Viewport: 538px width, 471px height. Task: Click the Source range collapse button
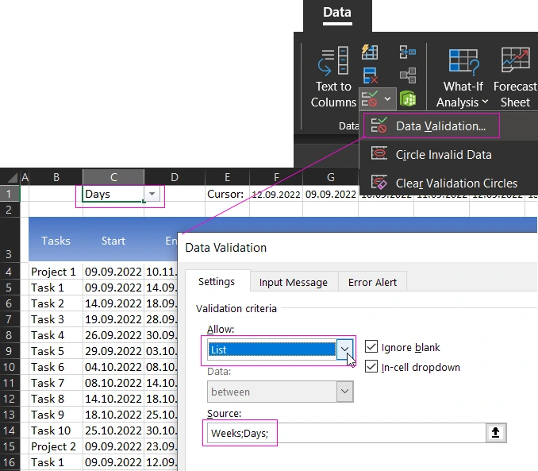(x=496, y=433)
